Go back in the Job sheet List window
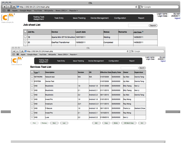Screen dimensions: 181x144 [4, 7]
